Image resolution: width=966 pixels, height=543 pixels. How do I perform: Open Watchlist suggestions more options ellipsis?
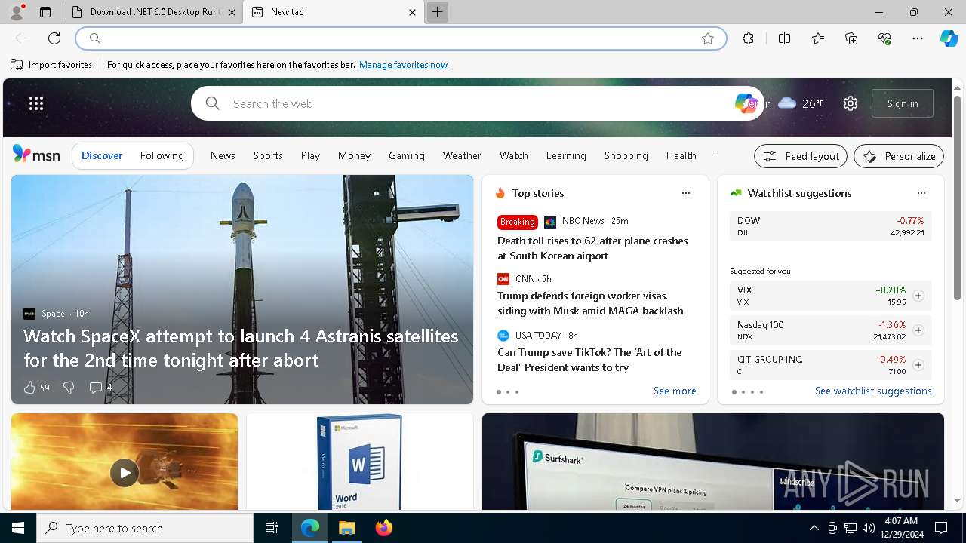[921, 193]
